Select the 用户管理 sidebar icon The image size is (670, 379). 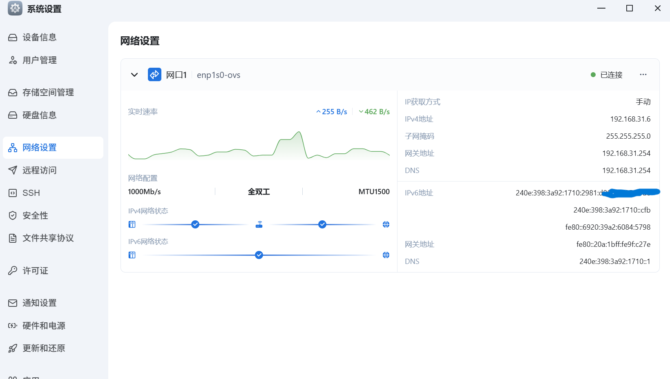click(x=13, y=60)
